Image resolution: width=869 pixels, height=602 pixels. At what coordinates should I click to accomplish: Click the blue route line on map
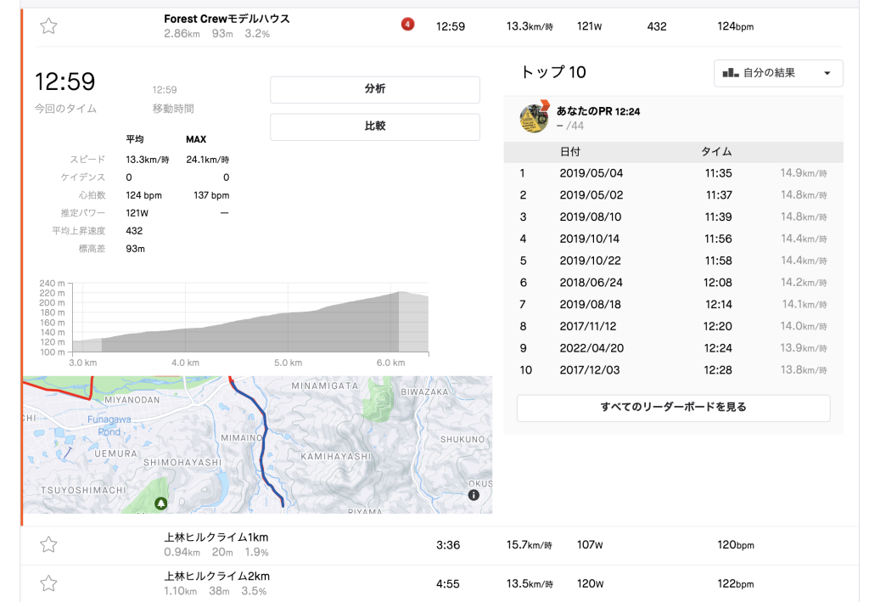point(264,443)
